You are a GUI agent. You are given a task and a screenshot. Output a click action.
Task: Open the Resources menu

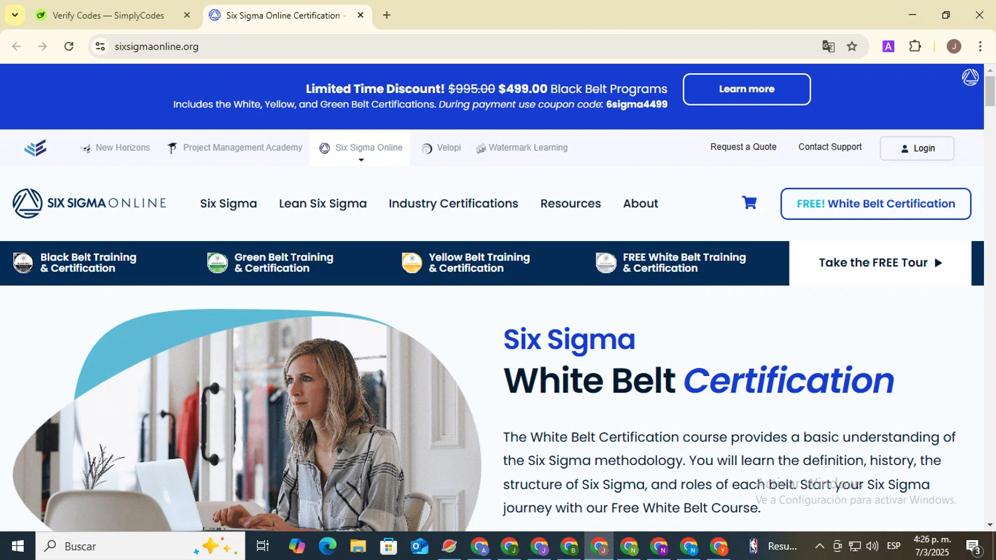point(570,203)
